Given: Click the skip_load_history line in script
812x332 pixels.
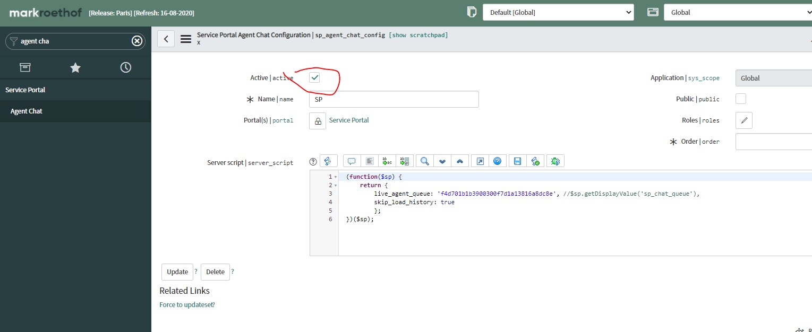Looking at the screenshot, I should (x=414, y=202).
